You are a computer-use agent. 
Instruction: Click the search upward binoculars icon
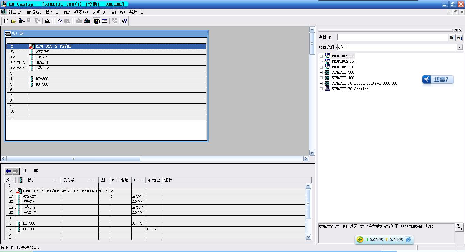pos(452,38)
